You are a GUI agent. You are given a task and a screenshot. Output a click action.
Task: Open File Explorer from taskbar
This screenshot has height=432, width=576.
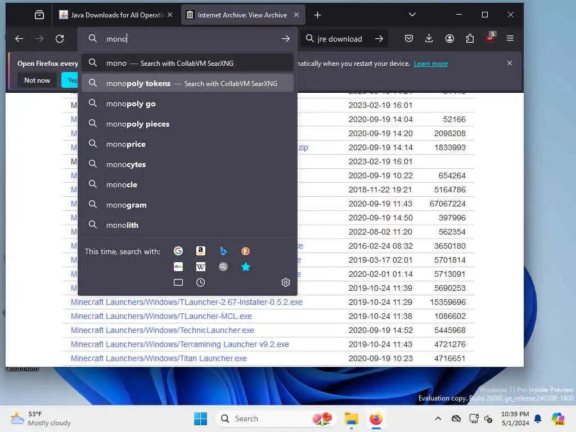tap(351, 418)
